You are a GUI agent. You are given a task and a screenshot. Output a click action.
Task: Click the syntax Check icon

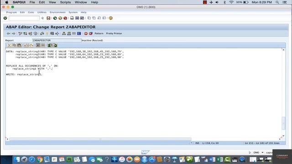pyautogui.click(x=42, y=33)
